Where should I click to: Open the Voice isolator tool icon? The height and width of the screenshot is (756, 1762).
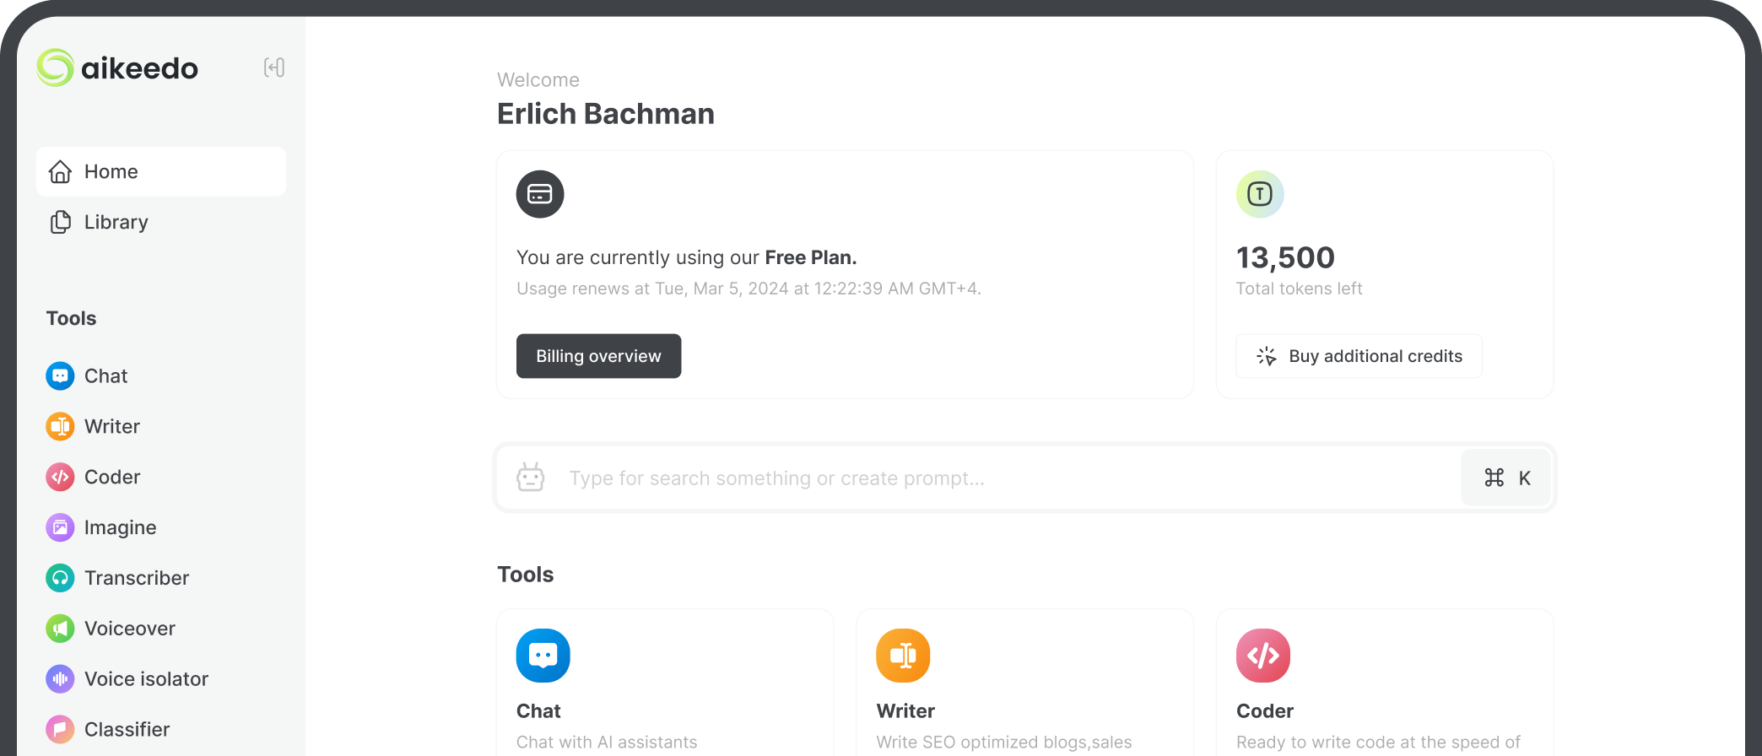[60, 680]
